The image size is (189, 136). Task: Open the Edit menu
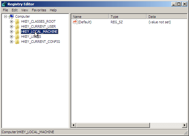click(14, 10)
